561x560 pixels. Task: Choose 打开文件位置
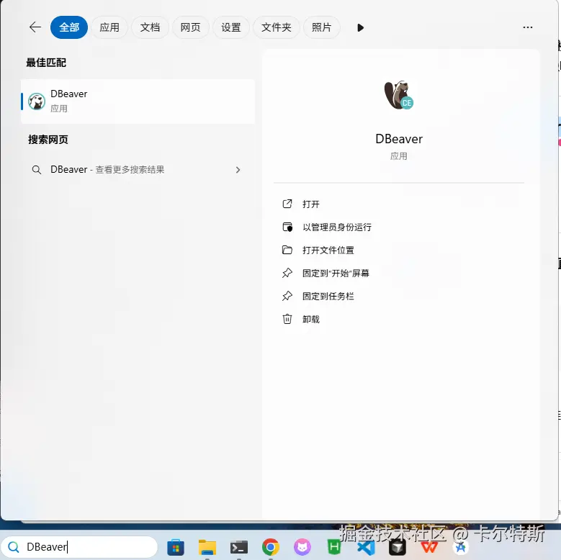(x=328, y=250)
